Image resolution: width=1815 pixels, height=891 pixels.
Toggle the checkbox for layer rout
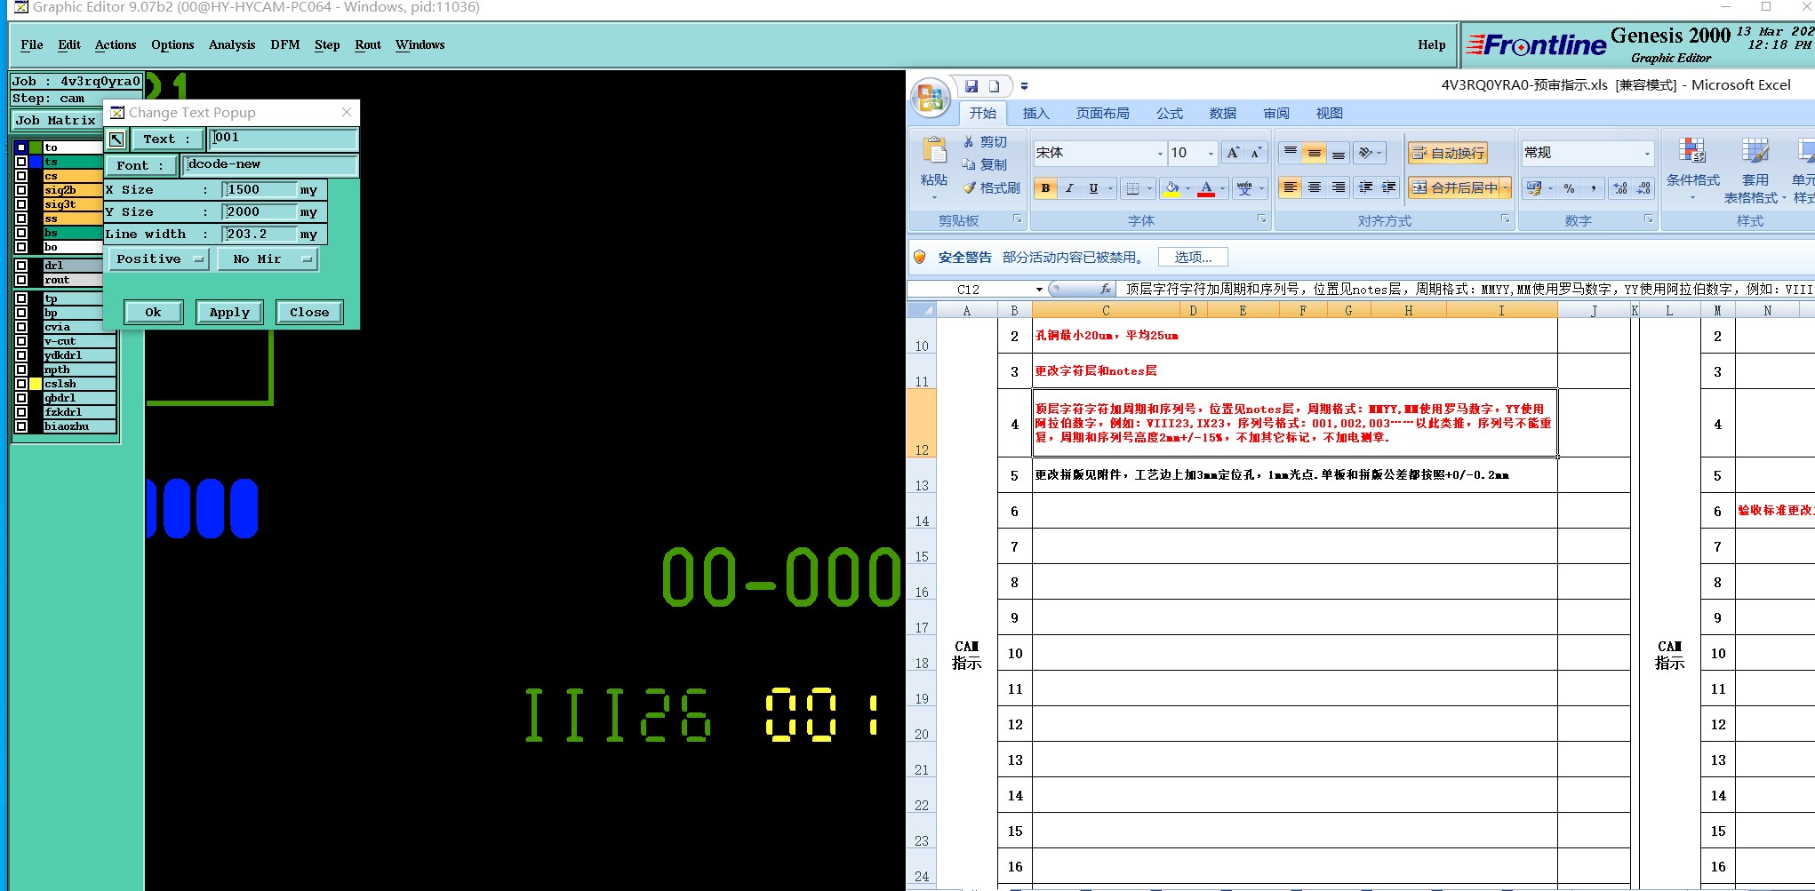coord(21,280)
